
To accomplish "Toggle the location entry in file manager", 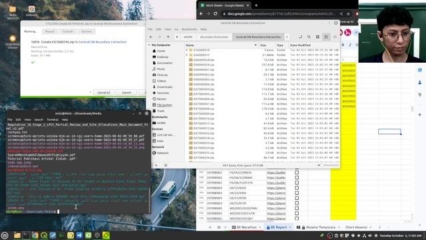I will click(300, 37).
